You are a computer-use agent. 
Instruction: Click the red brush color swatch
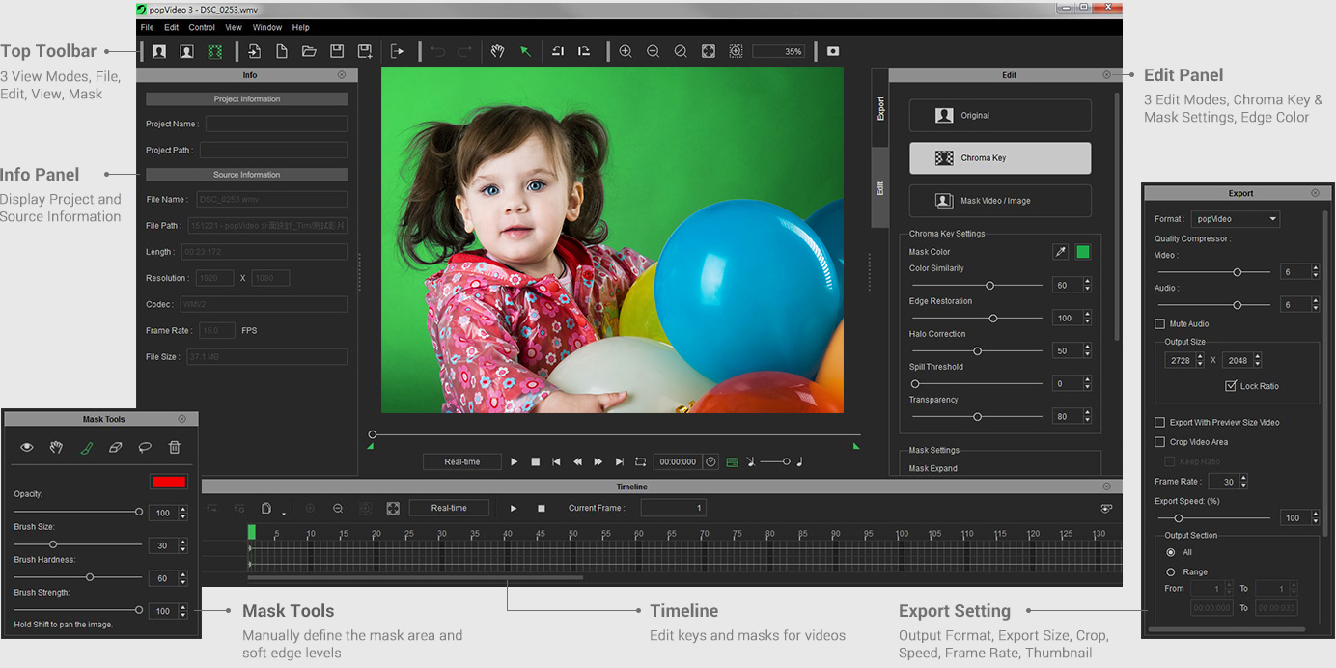pyautogui.click(x=168, y=481)
